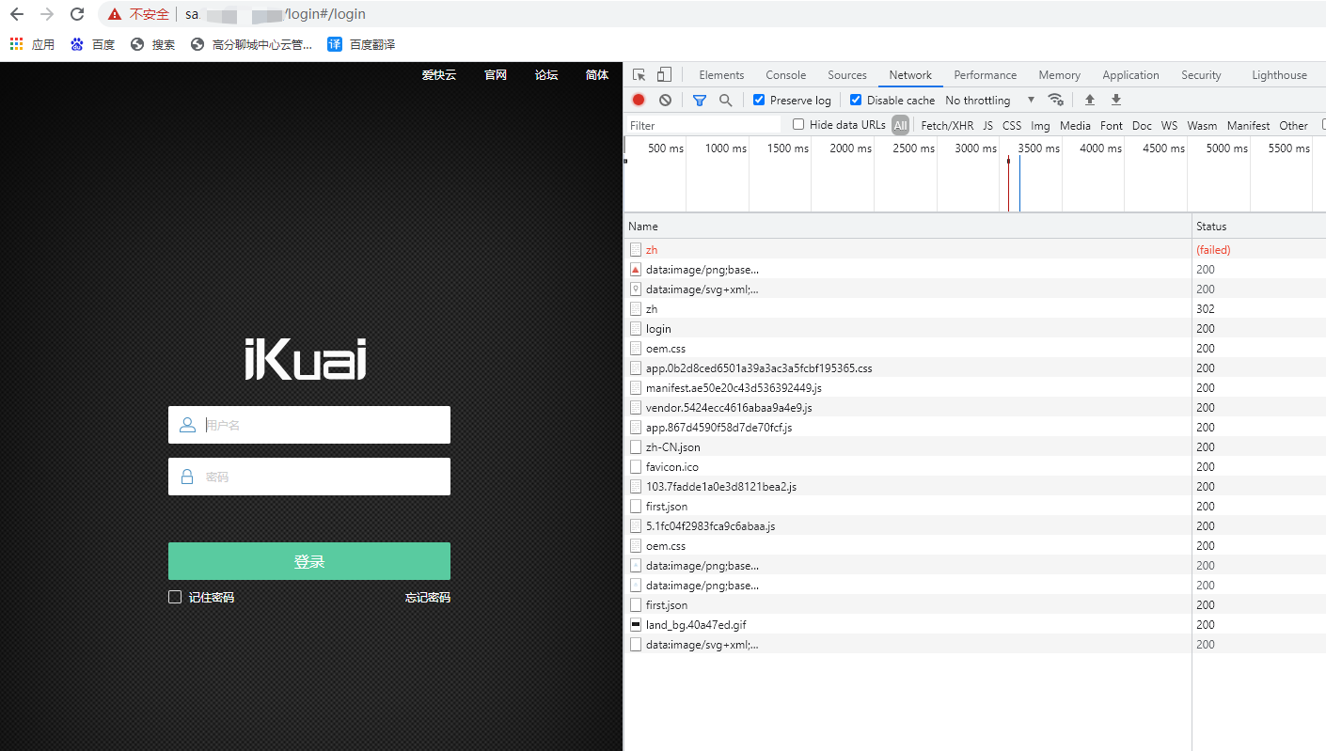Open network search with magnifier icon
The image size is (1326, 751).
[x=725, y=100]
